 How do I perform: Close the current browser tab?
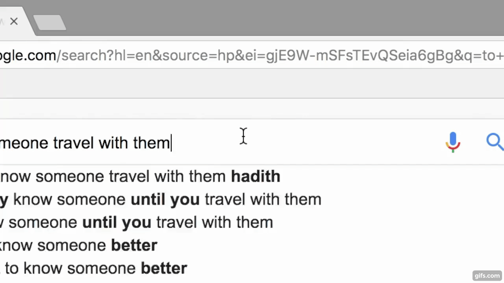point(14,21)
